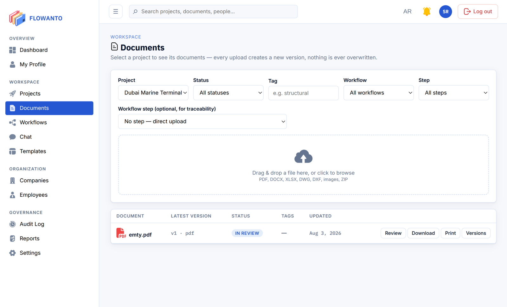This screenshot has height=307, width=507.
Task: Click the PDF icon of emty.pdf
Action: [121, 233]
